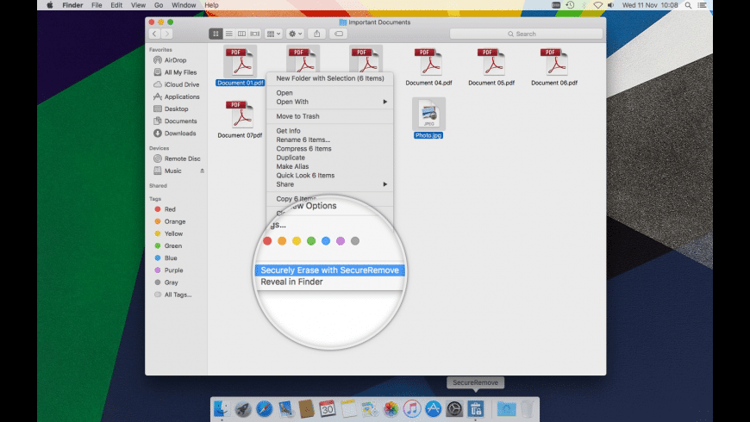The width and height of the screenshot is (750, 422).
Task: Choose Securely Erase with SecureRemove
Action: pyautogui.click(x=329, y=270)
